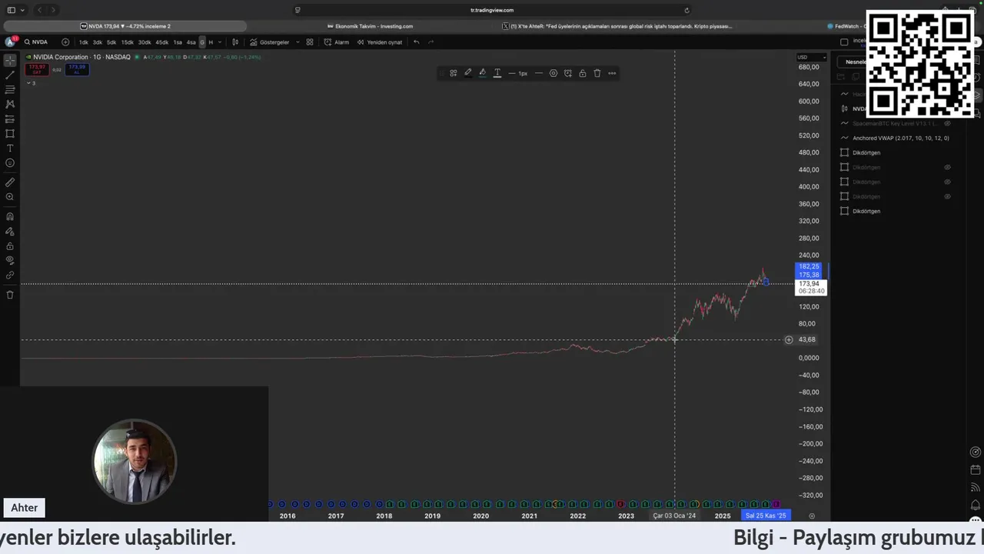The width and height of the screenshot is (984, 554).
Task: Open the Fibonacci tools group
Action: [x=10, y=89]
